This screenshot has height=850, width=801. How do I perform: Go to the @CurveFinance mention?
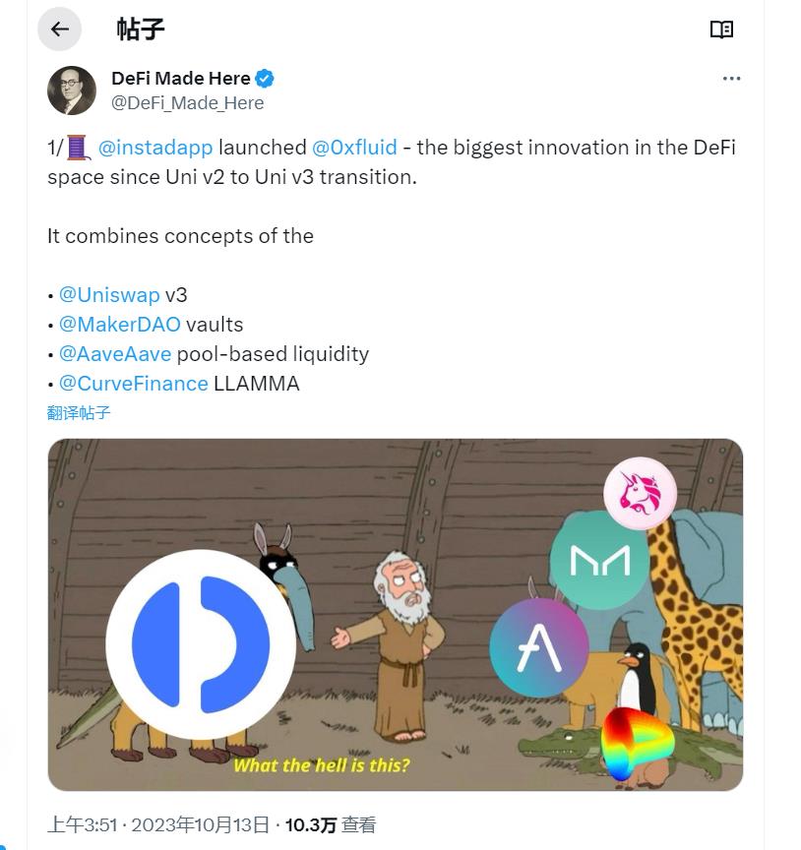point(133,384)
